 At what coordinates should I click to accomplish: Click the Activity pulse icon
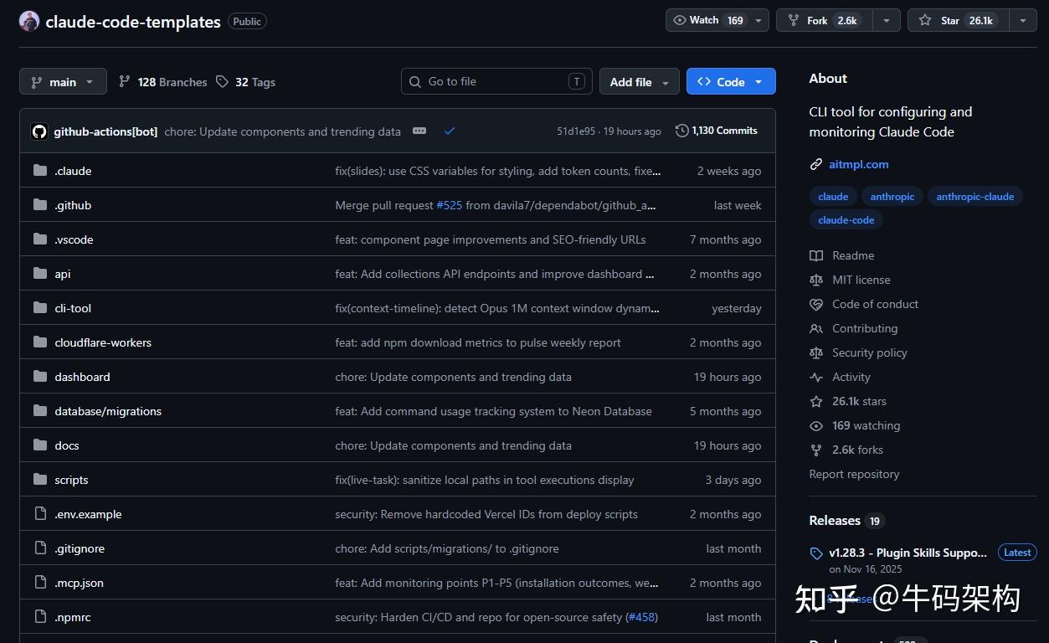[x=816, y=378]
